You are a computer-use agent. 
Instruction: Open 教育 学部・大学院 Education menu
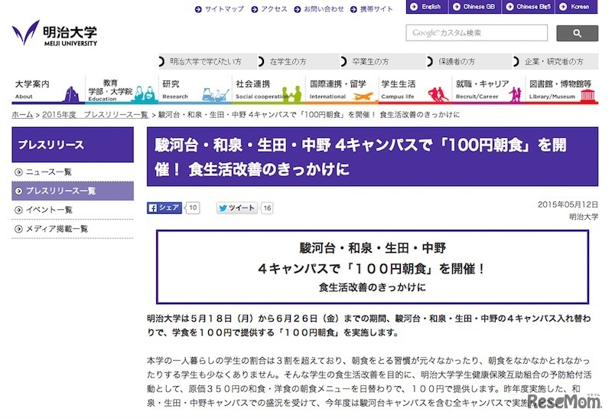pyautogui.click(x=122, y=90)
